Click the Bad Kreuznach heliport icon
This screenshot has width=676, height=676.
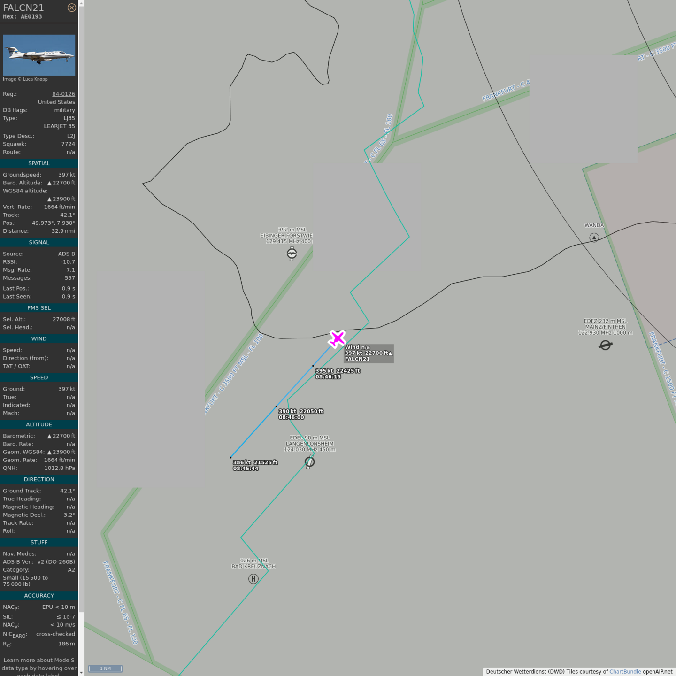tap(253, 579)
